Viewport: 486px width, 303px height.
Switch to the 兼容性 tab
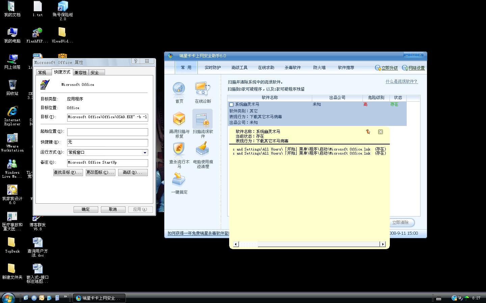pos(80,73)
